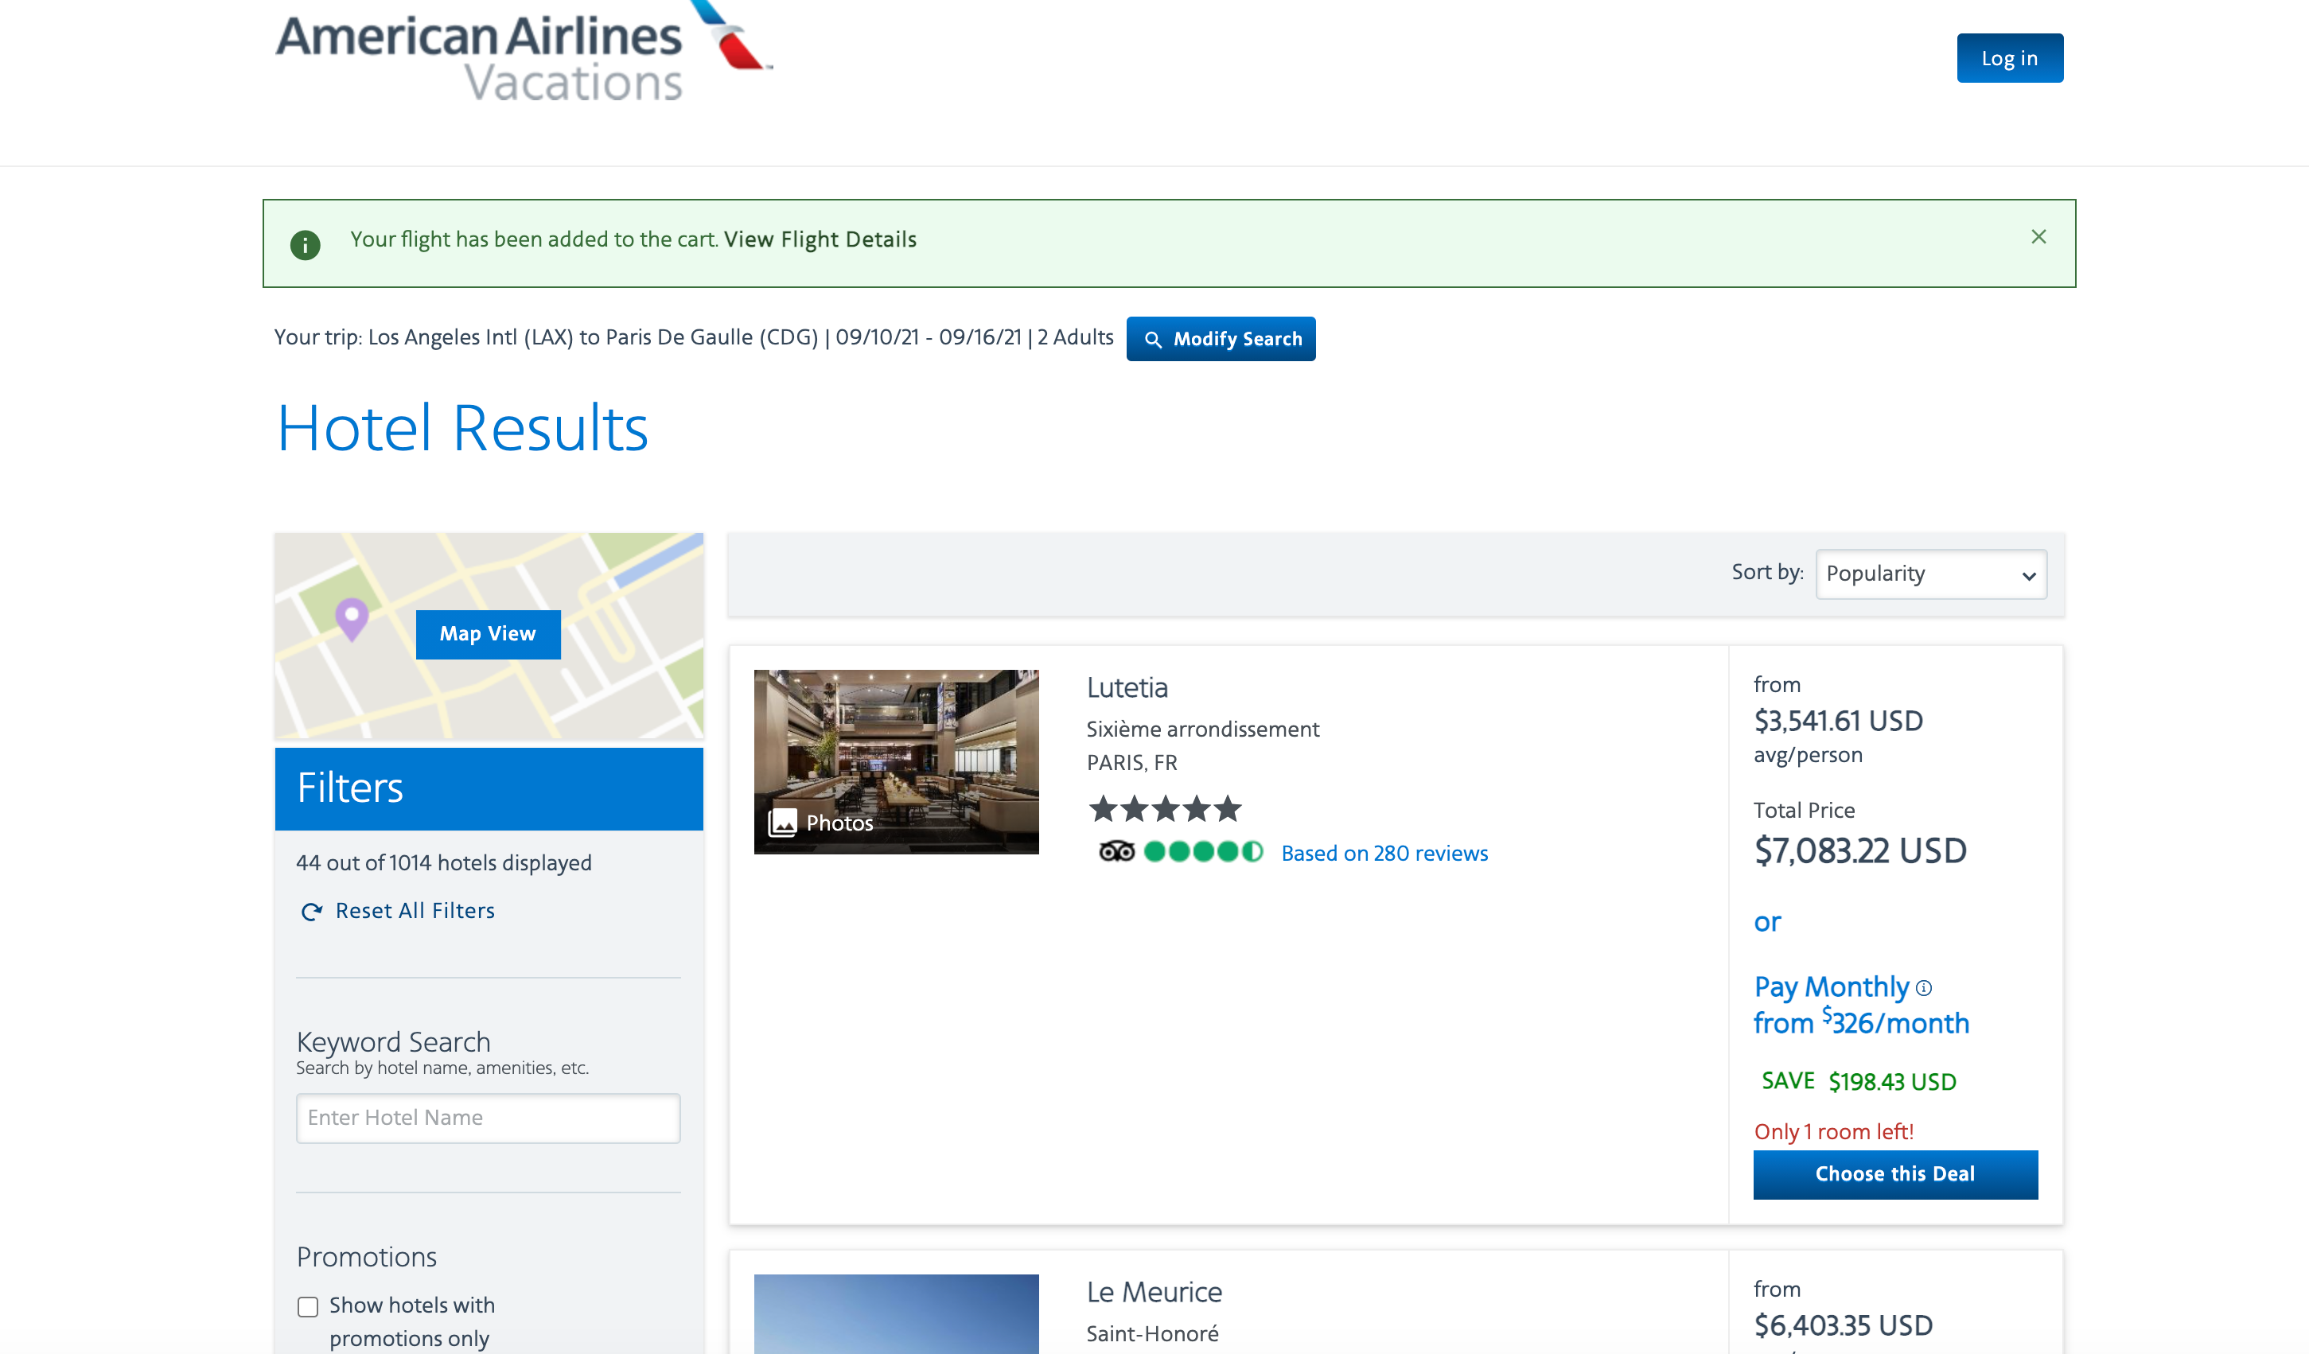This screenshot has height=1354, width=2309.
Task: Click the Pay Monthly info tooltip icon
Action: (1924, 990)
